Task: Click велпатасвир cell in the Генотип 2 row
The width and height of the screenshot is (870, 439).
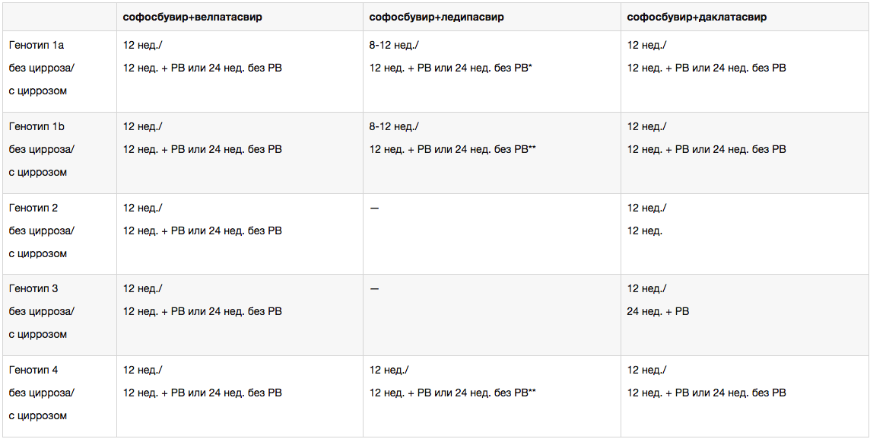Action: coord(202,231)
